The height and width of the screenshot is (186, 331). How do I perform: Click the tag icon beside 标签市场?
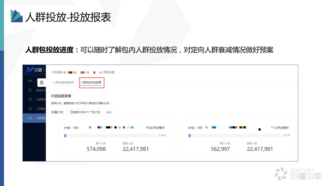(x=30, y=90)
